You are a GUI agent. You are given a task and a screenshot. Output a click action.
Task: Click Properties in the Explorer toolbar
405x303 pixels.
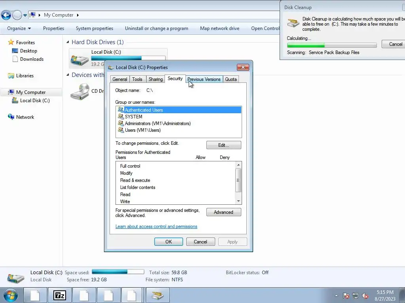coord(53,28)
